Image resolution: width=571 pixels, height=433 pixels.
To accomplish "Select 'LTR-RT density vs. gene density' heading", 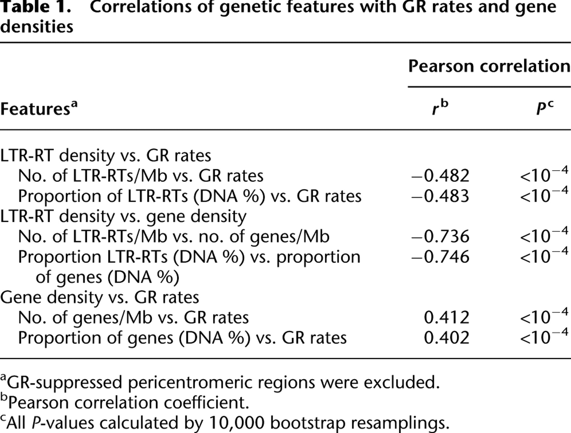I will [123, 216].
